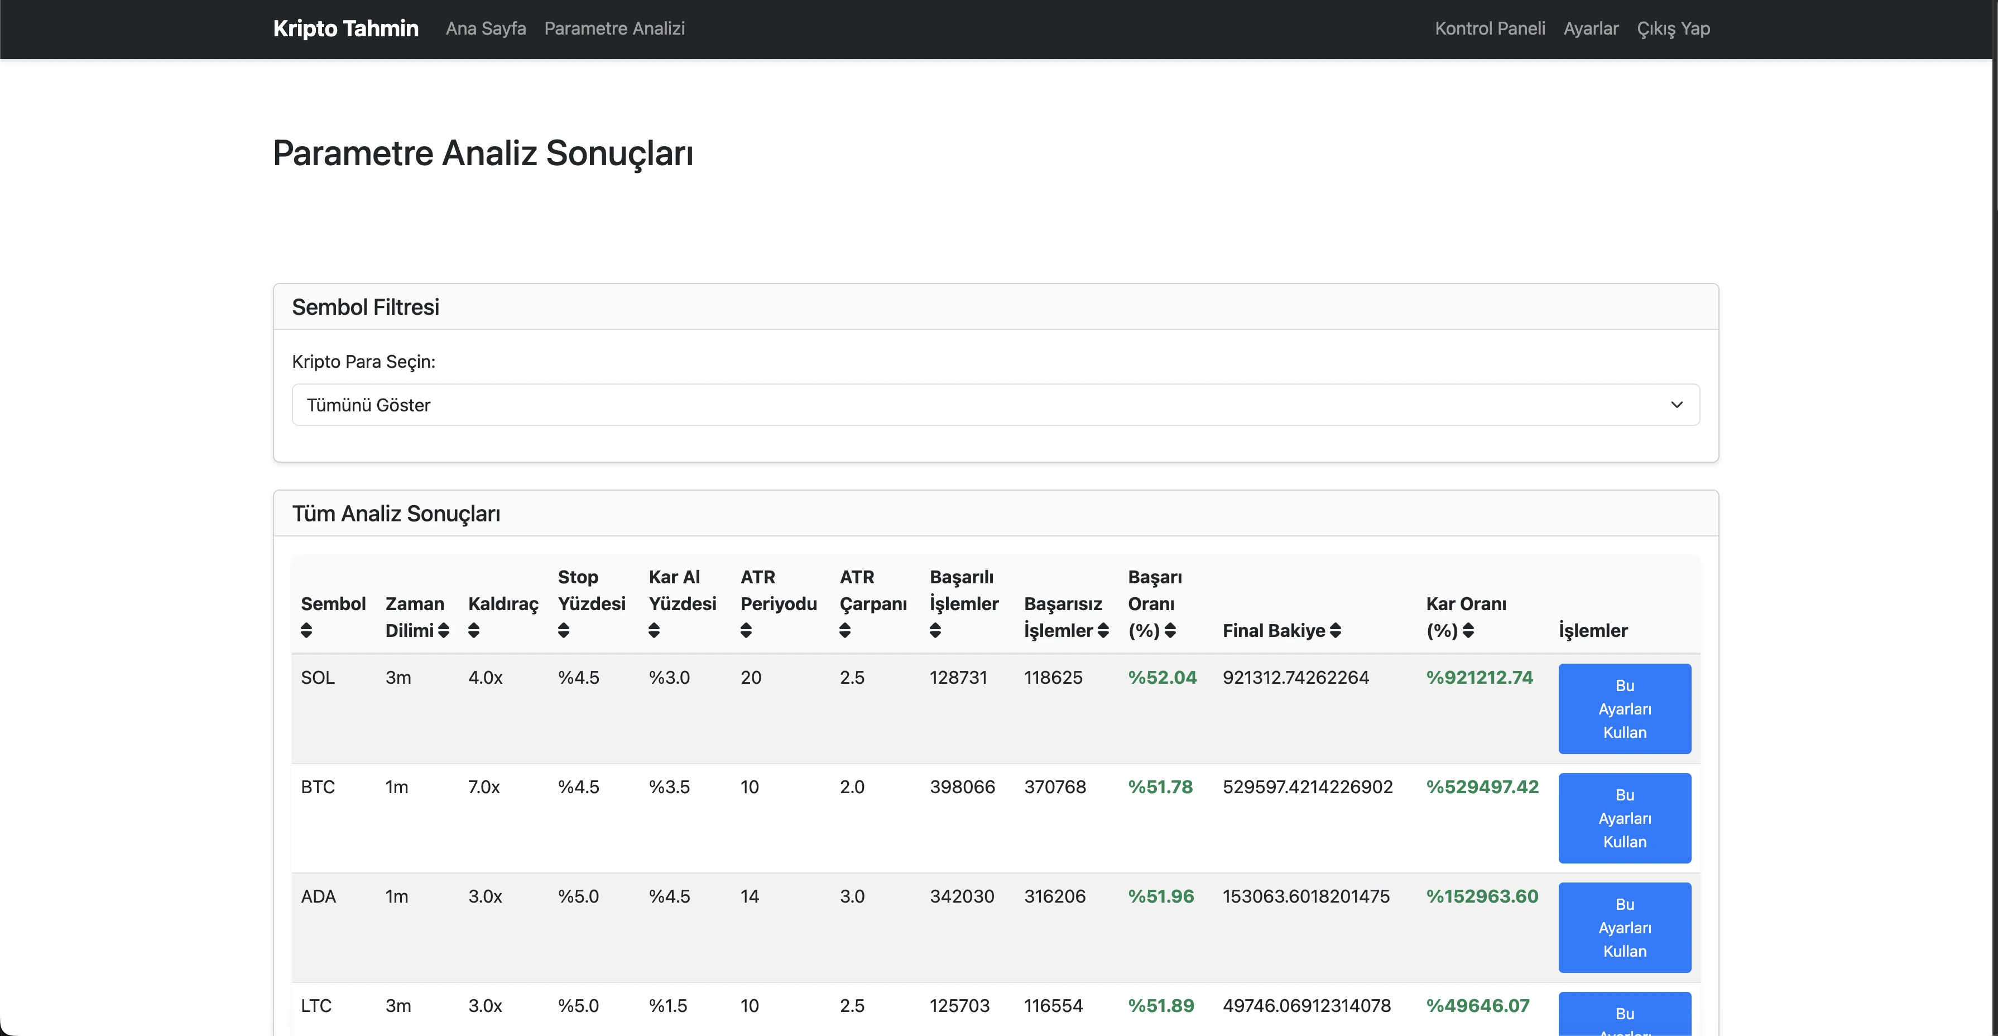Click sort arrows beside Zaman Dilimi
Screen dimensions: 1998x1036
444,631
